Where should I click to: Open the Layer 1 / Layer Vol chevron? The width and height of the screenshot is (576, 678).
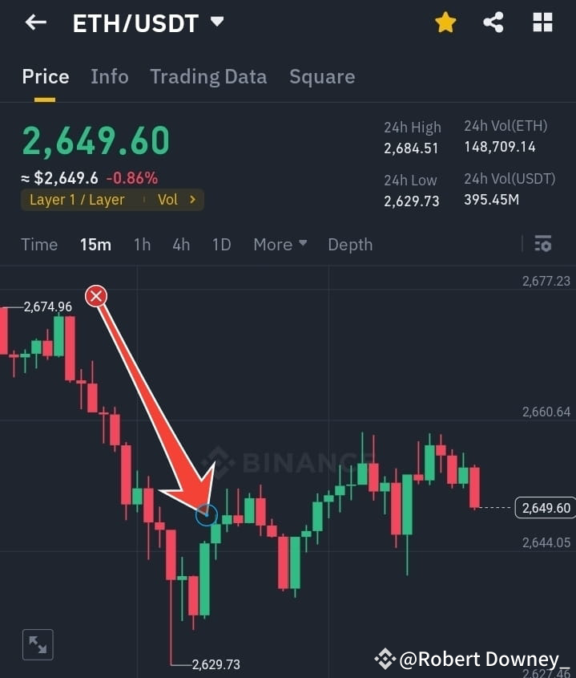192,200
